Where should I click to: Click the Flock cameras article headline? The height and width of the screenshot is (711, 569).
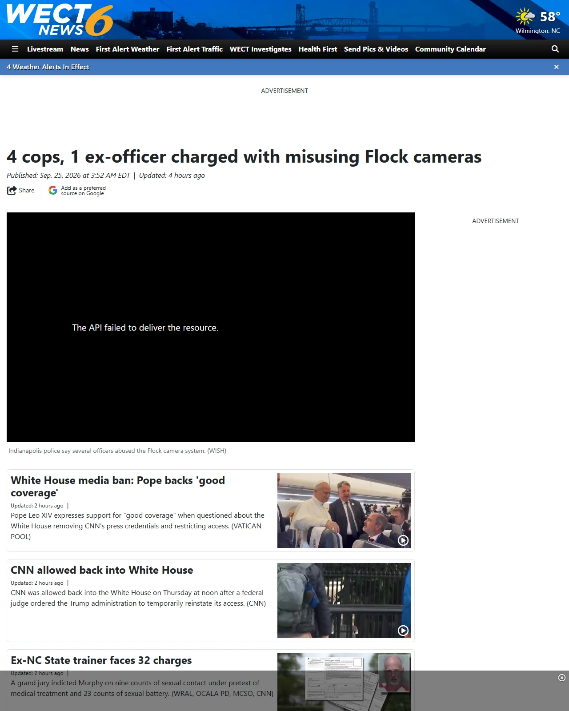click(244, 157)
